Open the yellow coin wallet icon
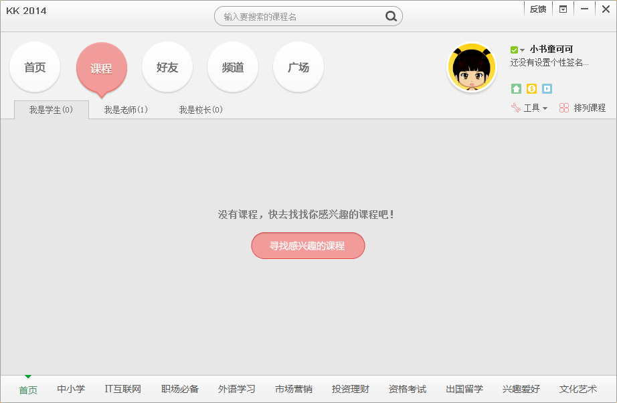 pyautogui.click(x=531, y=88)
